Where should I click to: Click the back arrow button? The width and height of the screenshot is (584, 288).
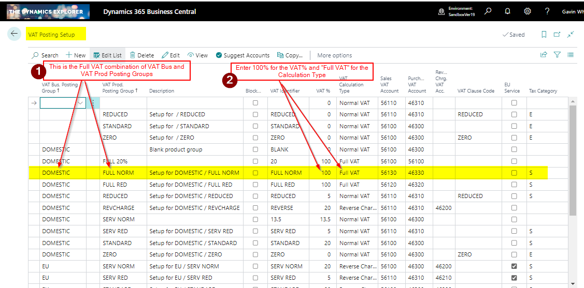[x=15, y=34]
